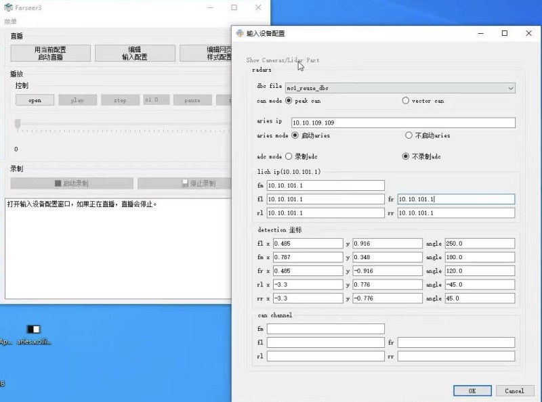Click 用当前配置启动直播 button
This screenshot has width=542, height=402.
(x=50, y=53)
